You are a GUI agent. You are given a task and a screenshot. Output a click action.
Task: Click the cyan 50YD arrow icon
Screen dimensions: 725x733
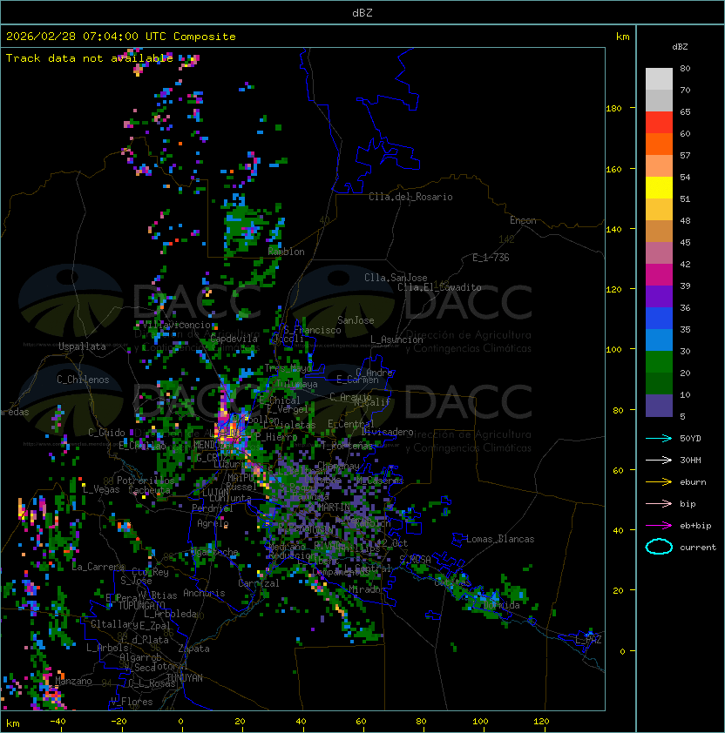click(x=659, y=438)
